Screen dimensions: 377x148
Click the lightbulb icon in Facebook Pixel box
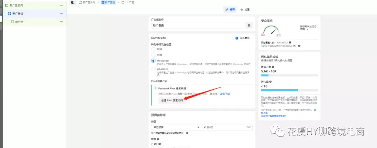156,88
